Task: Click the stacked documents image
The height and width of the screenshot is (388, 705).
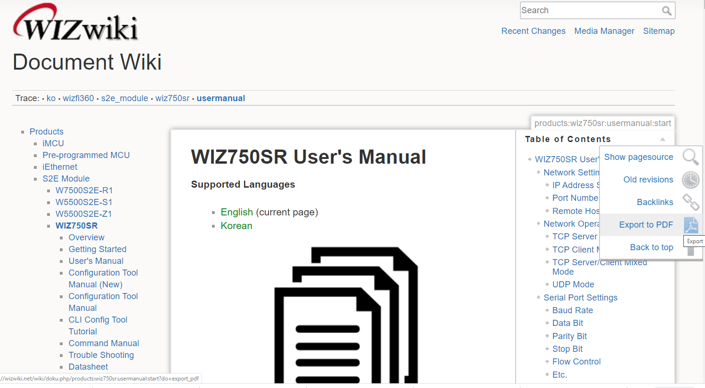Action: tap(346, 315)
